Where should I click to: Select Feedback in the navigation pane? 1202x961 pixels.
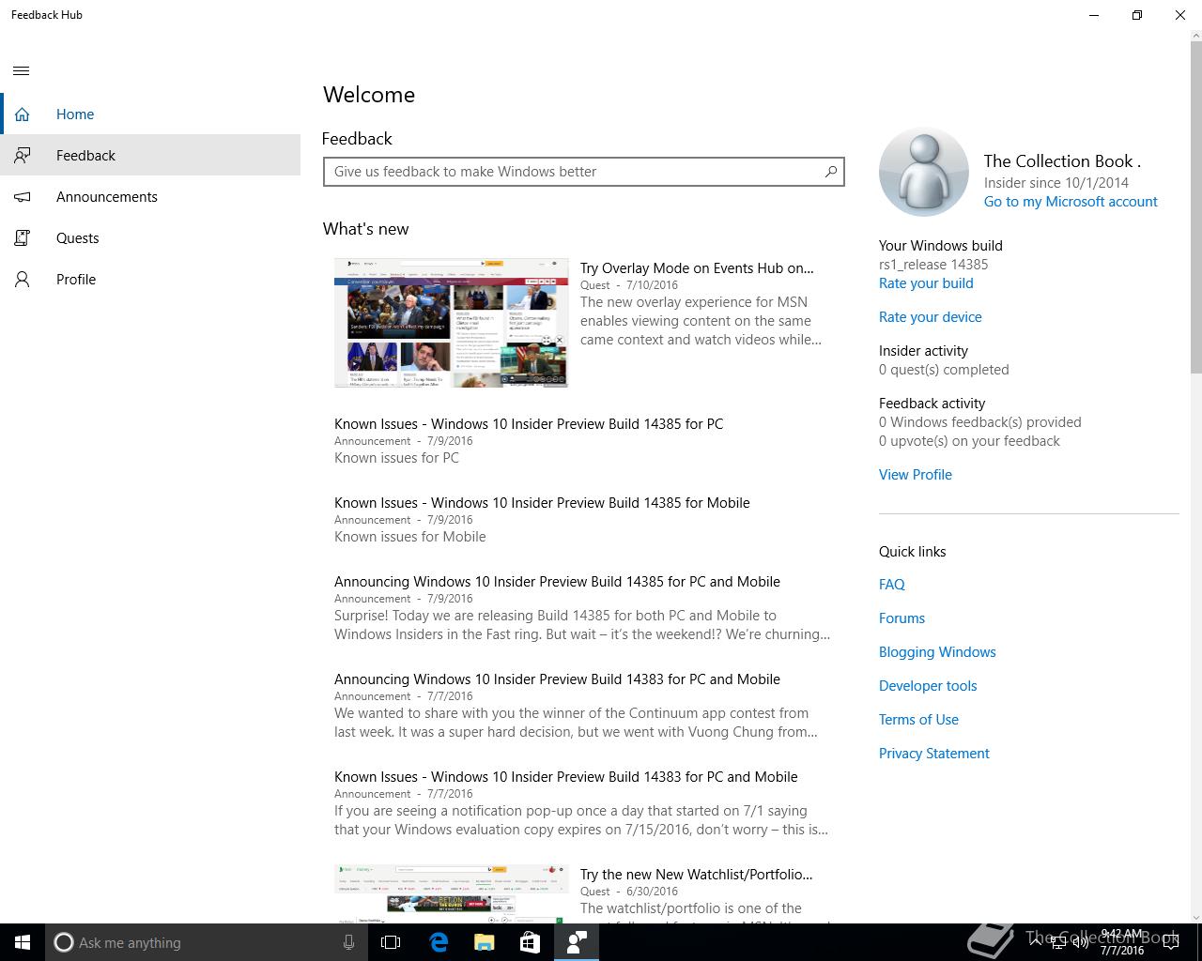point(150,156)
